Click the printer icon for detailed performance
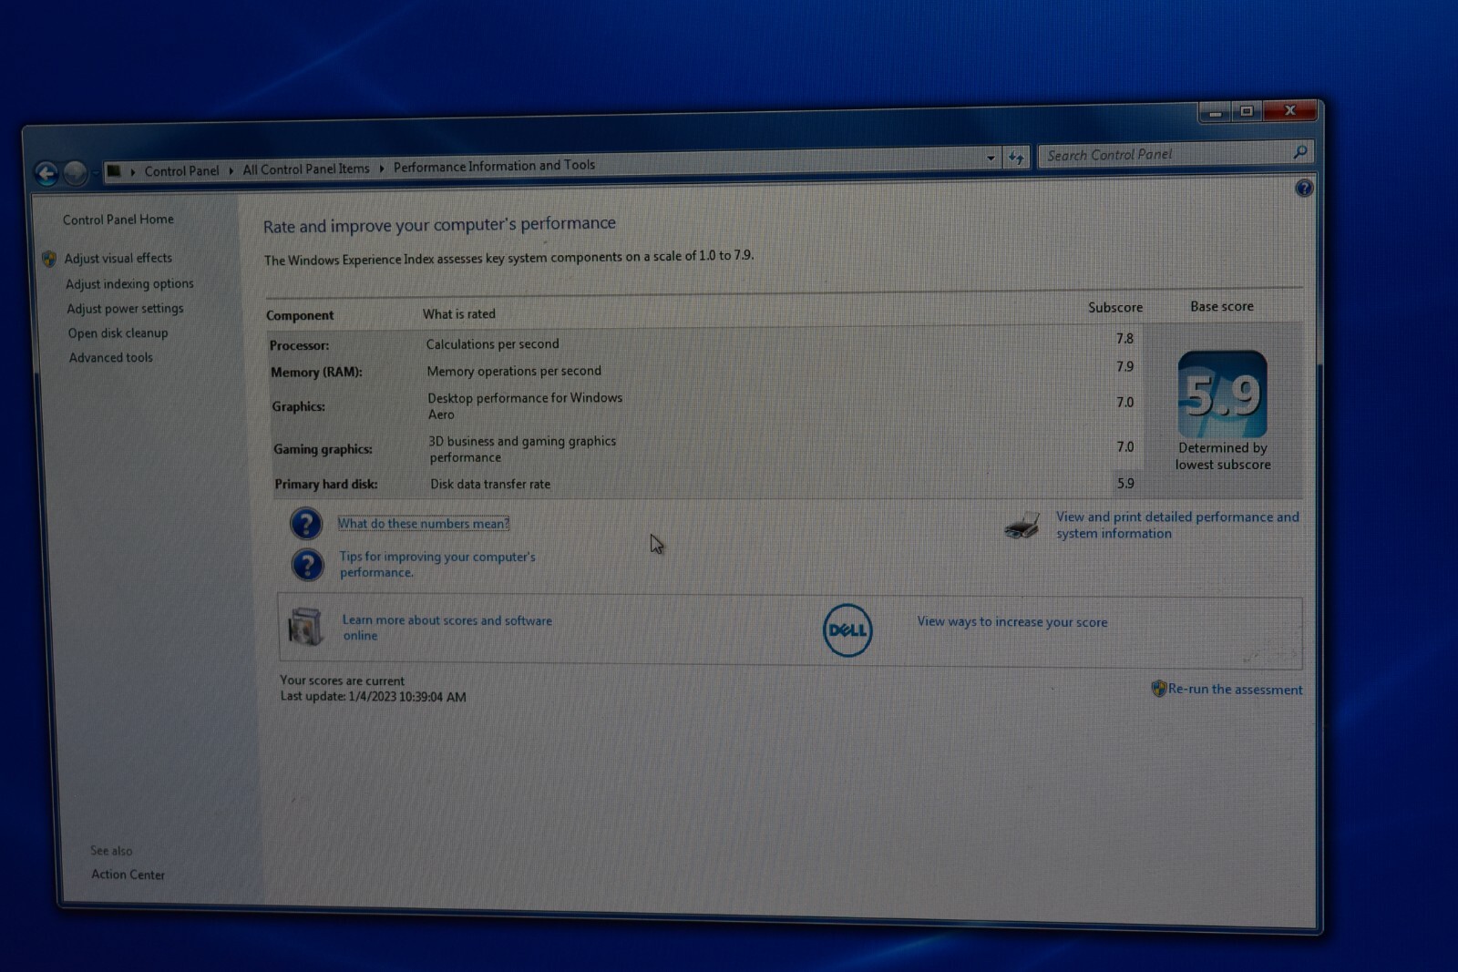This screenshot has height=972, width=1458. coord(1022,526)
